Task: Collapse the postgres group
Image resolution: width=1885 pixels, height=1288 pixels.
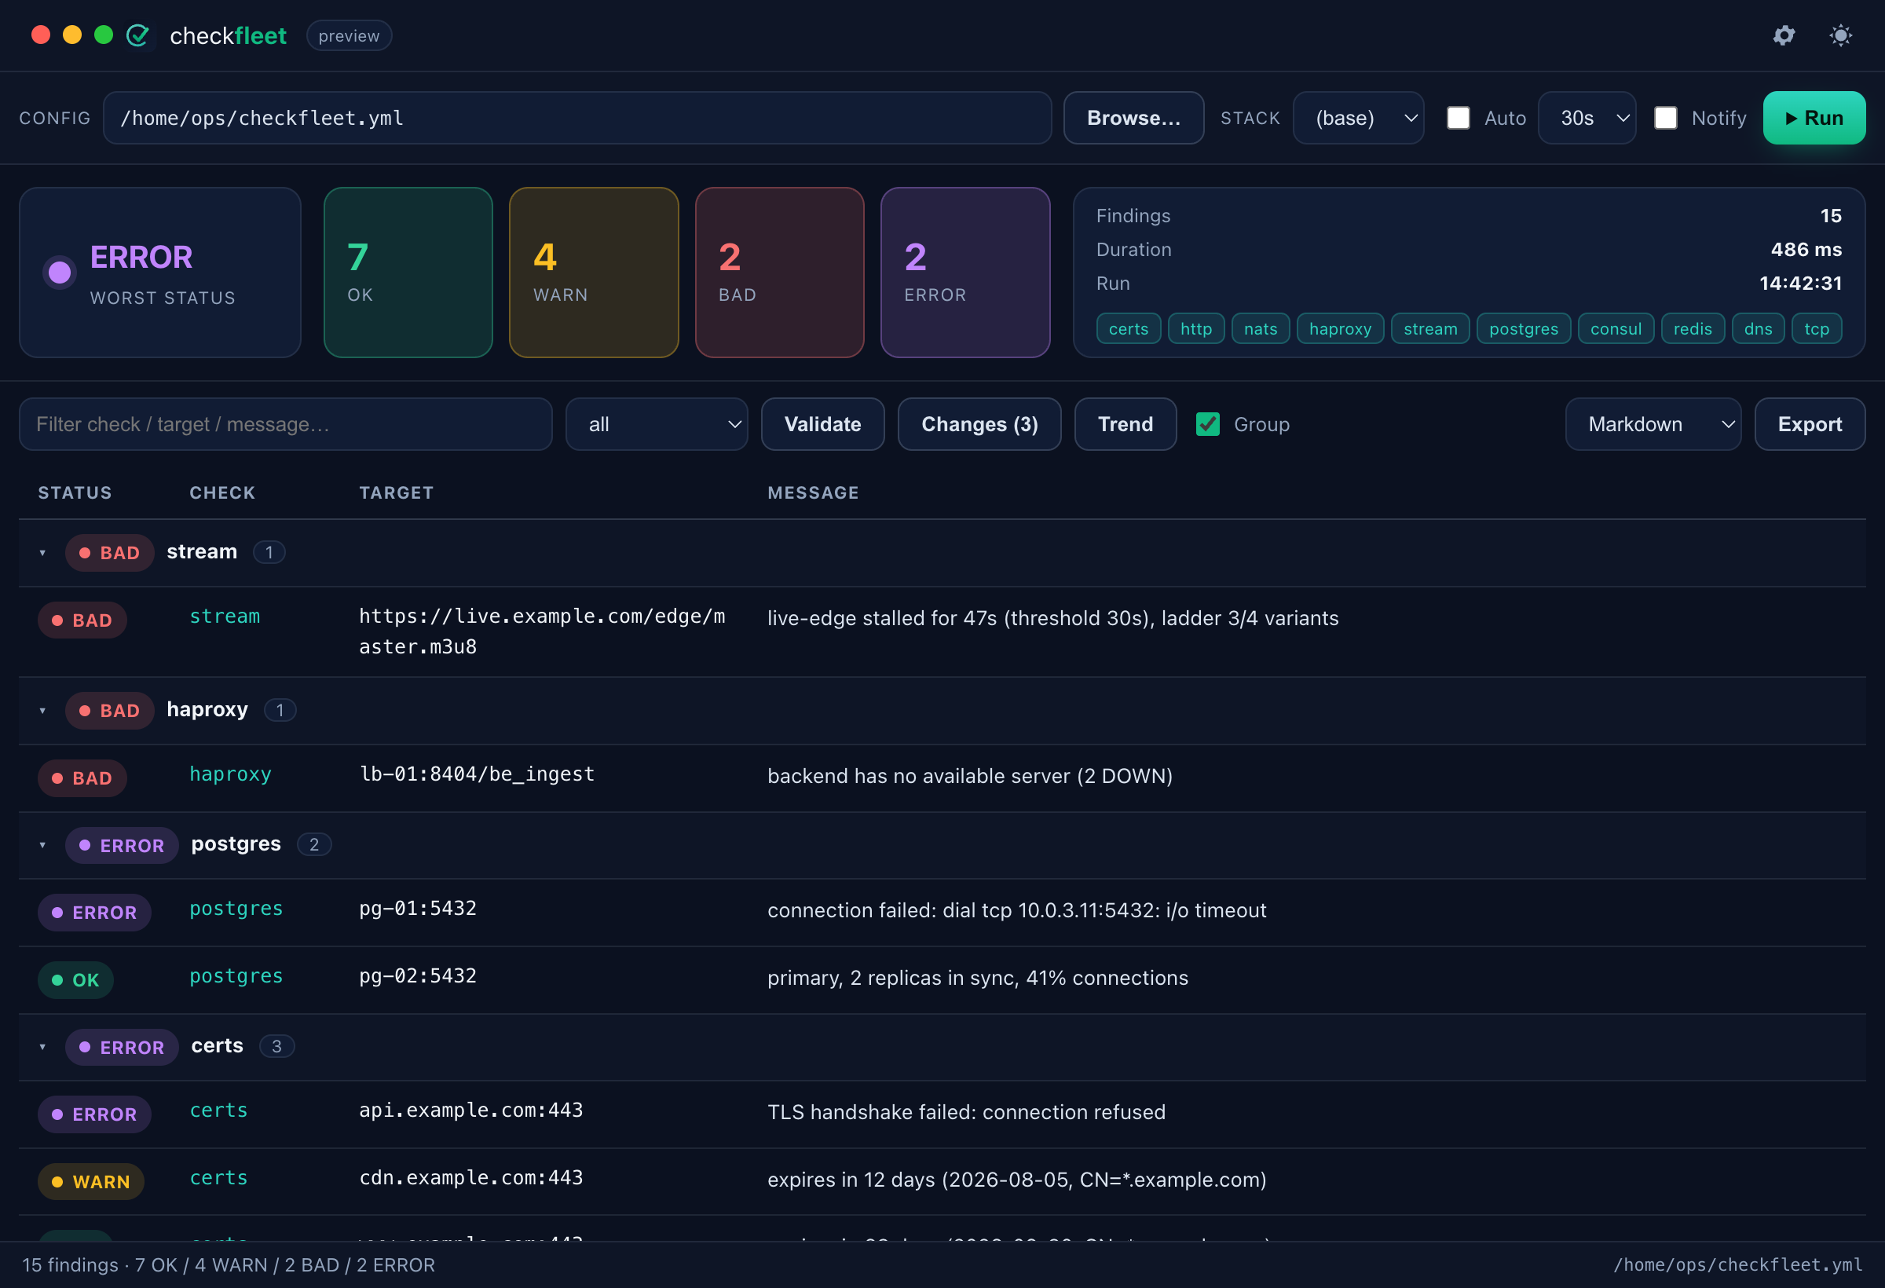Action: 42,845
